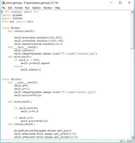Viewport: 135px width, 143px height.
Task: Click the scrollbar down arrow
Action: 132,137
